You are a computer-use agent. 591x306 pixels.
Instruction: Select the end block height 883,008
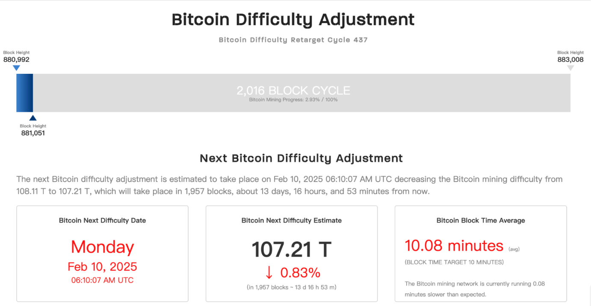click(x=570, y=60)
